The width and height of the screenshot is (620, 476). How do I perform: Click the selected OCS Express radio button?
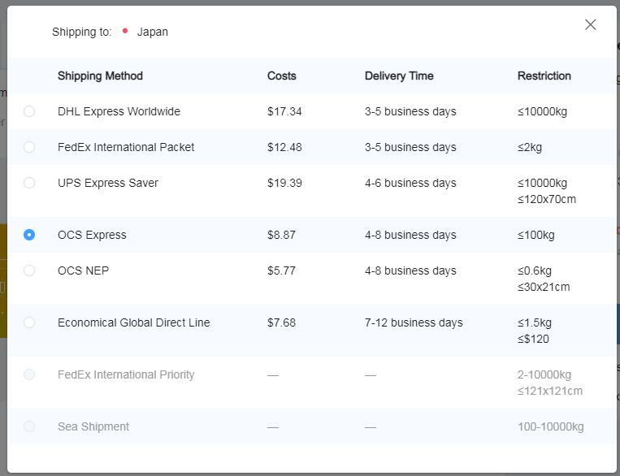(29, 235)
